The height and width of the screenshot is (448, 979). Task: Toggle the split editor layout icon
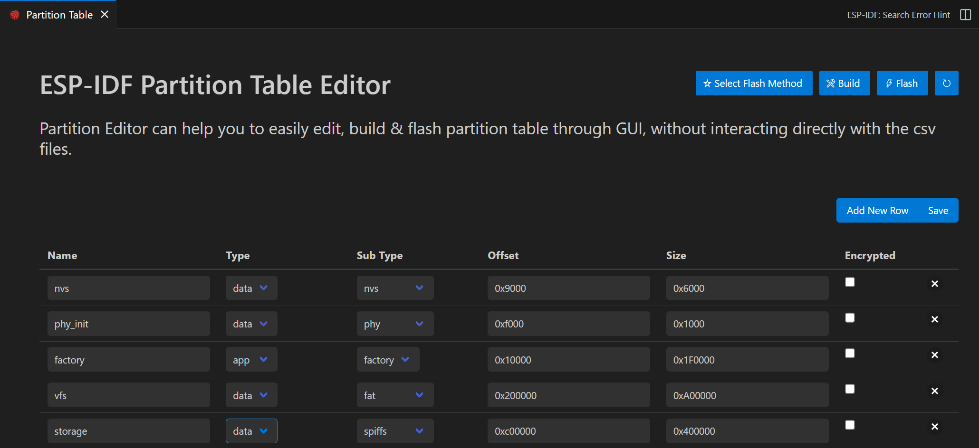point(965,15)
